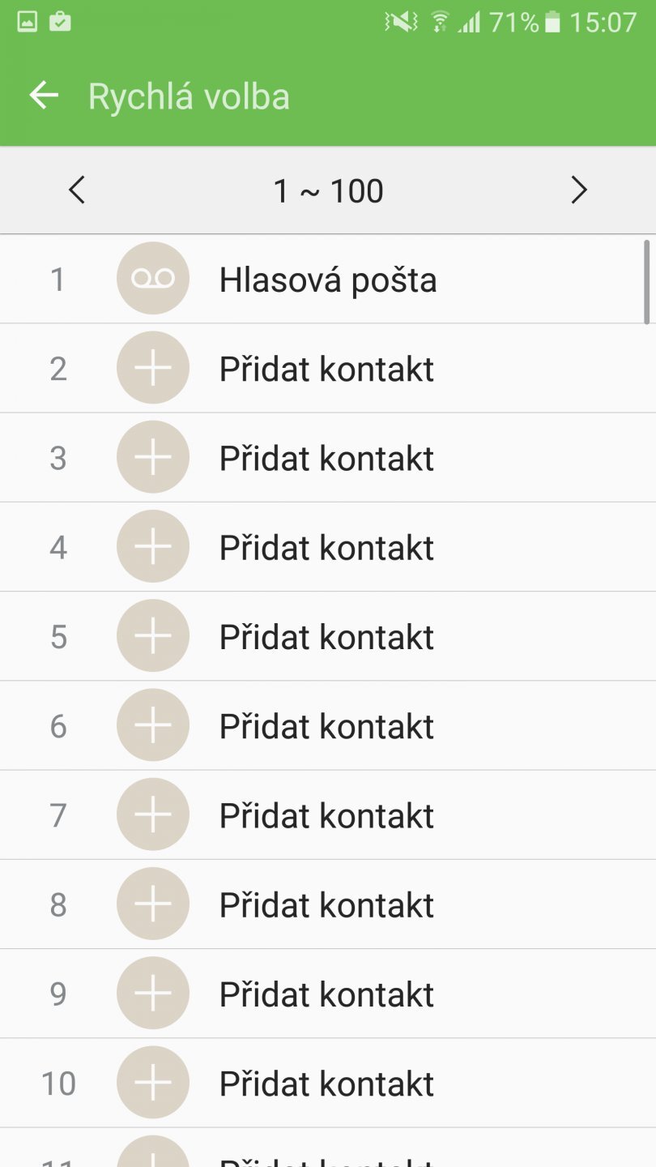Select the Hlasová pošta entry

pos(328,280)
